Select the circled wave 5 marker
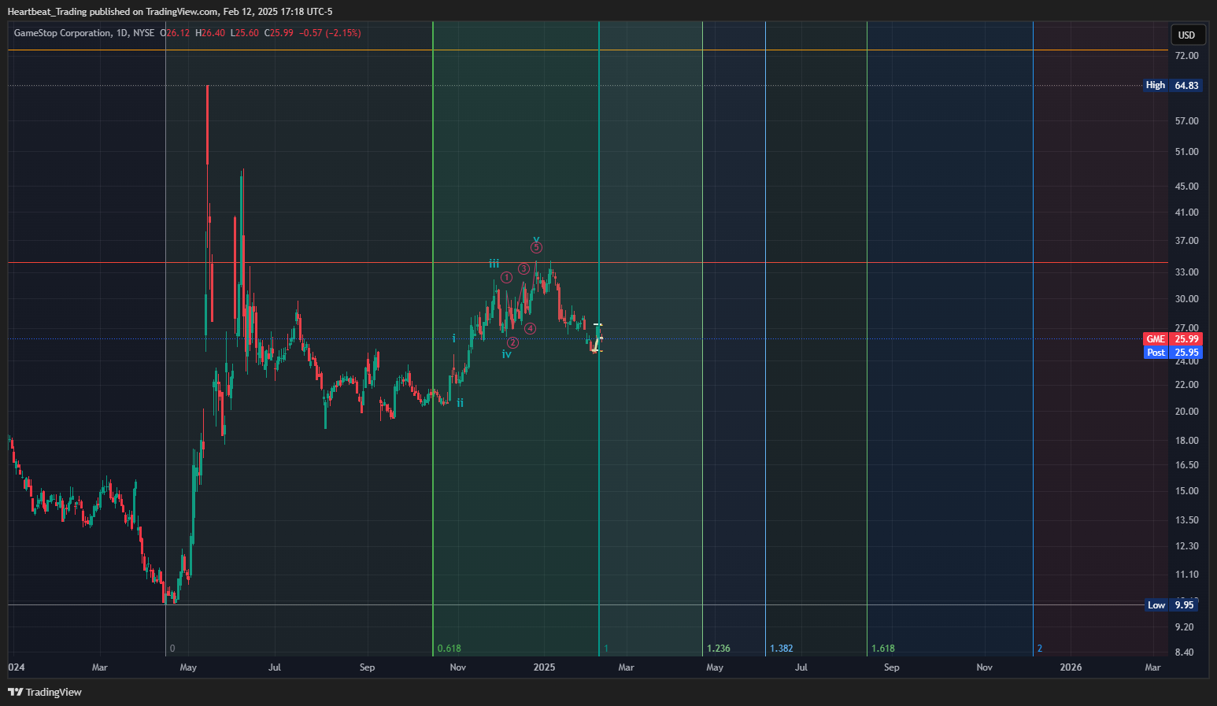 pyautogui.click(x=536, y=247)
